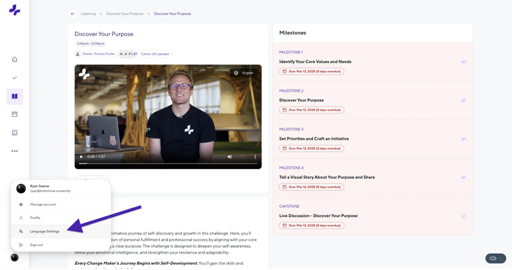This screenshot has height=270, width=512.
Task: Open Set Priorities and Craft an Initiative
Action: pyautogui.click(x=314, y=139)
